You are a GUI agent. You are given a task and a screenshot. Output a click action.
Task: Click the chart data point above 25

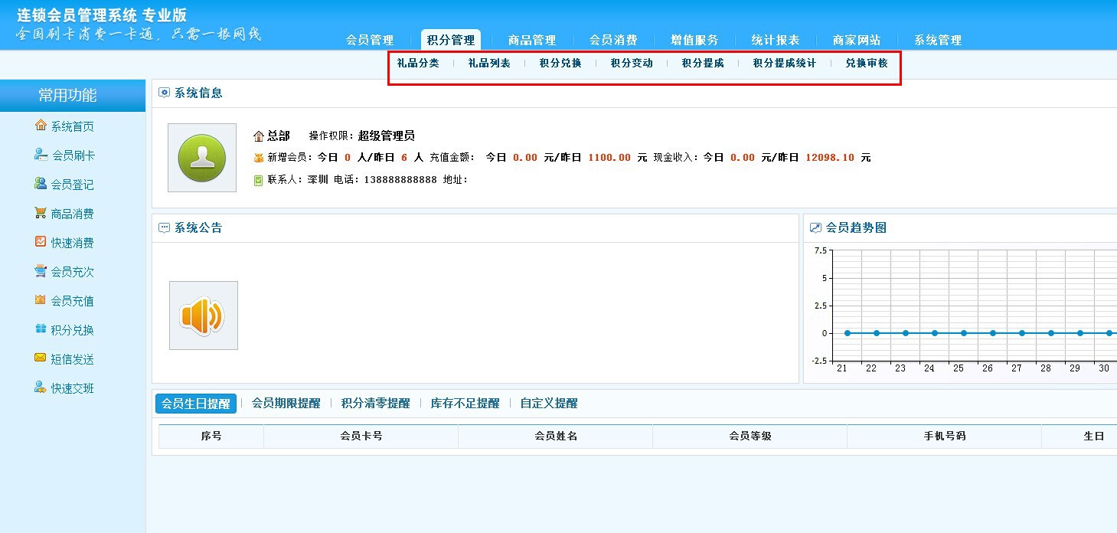click(x=964, y=333)
